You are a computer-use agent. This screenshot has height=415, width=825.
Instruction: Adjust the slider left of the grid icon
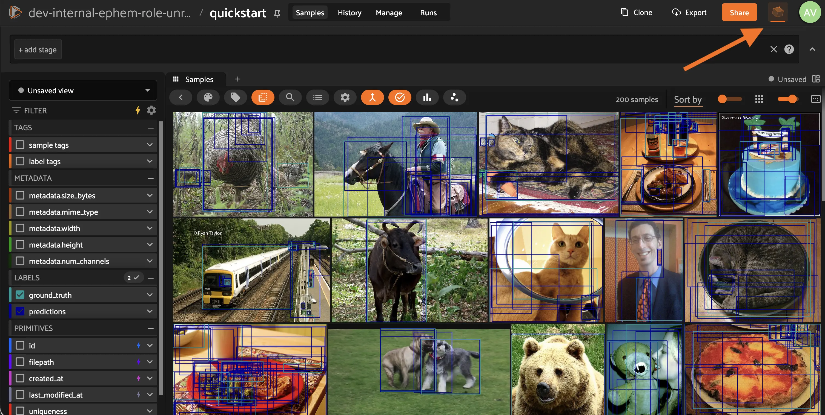click(730, 99)
